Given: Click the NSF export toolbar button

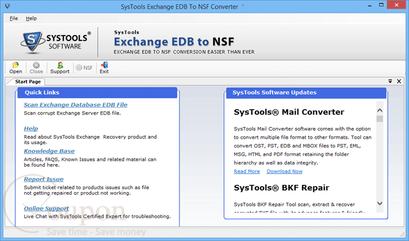Looking at the screenshot, I should [84, 68].
